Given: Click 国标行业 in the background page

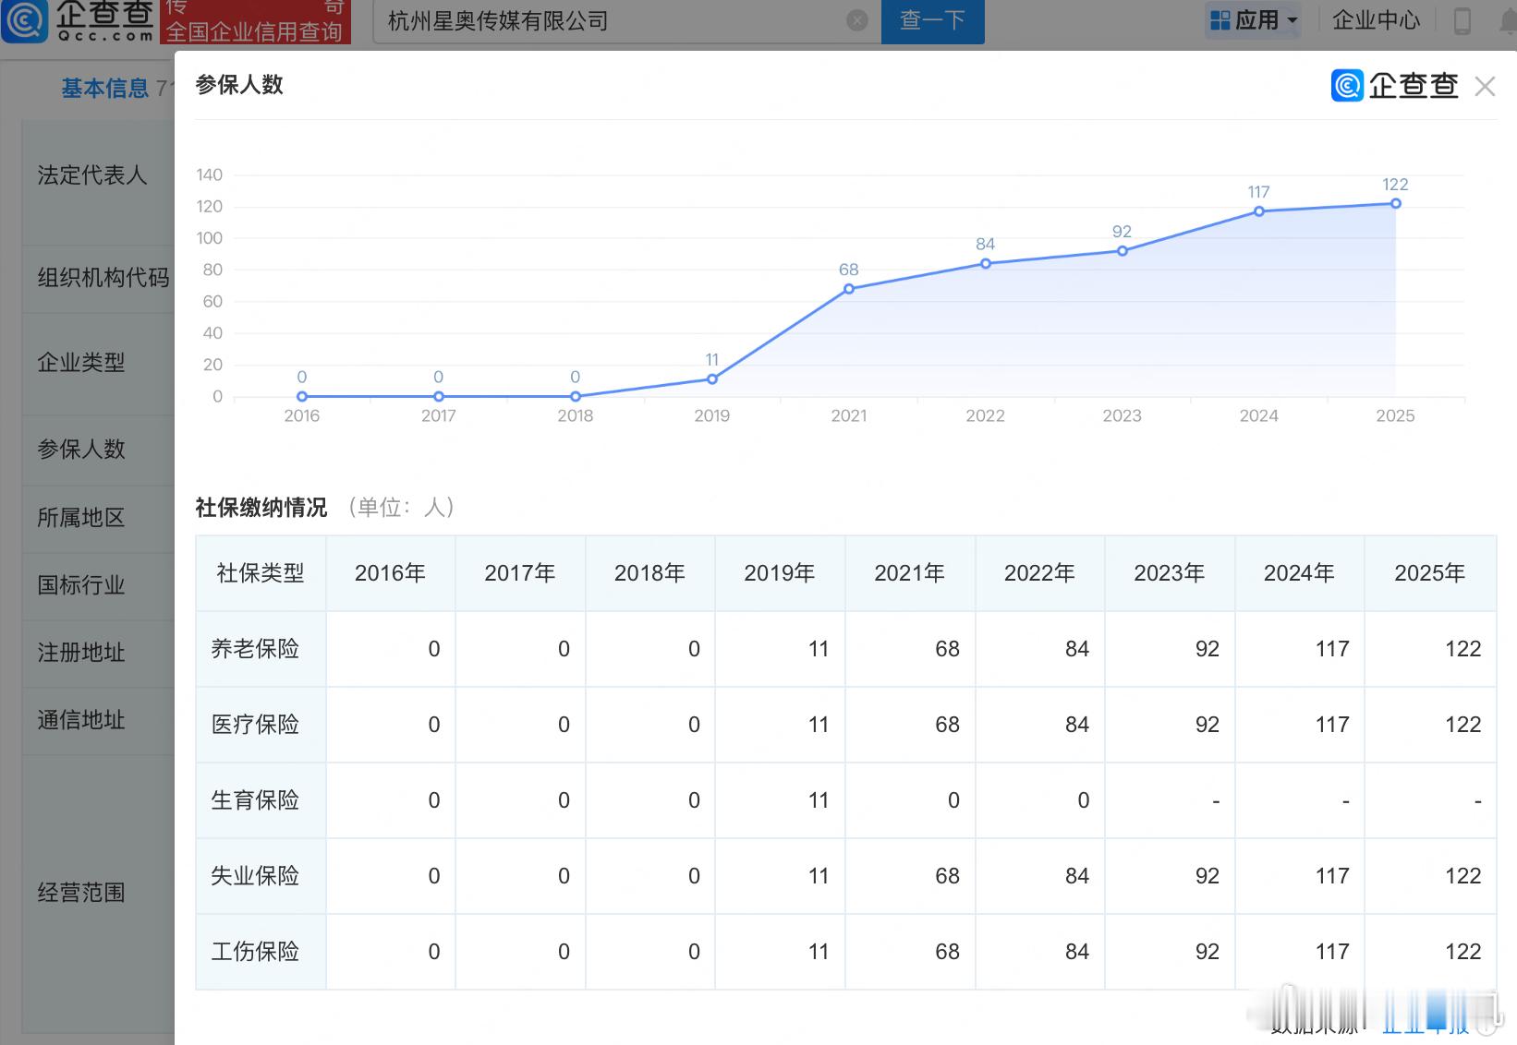Looking at the screenshot, I should (x=81, y=585).
